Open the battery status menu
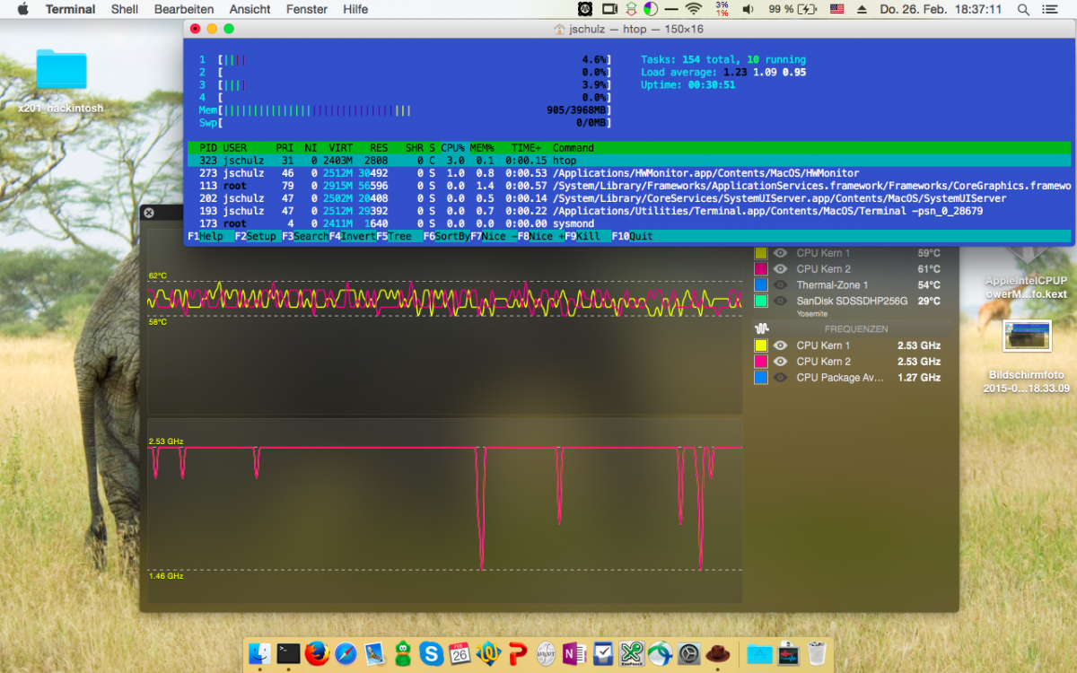Screen dimensions: 1077x673 click(x=807, y=9)
